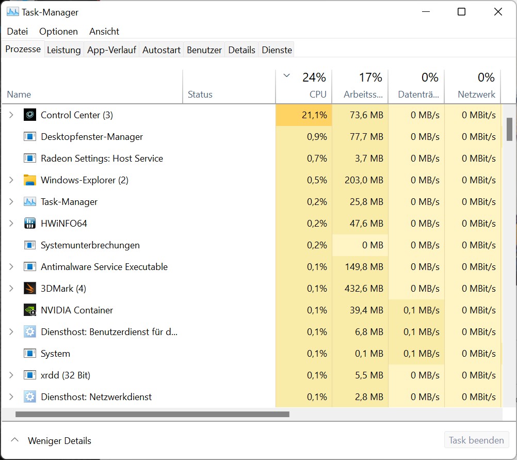517x460 pixels.
Task: Expand the xrdd (32 Bit) process
Action: [x=11, y=375]
